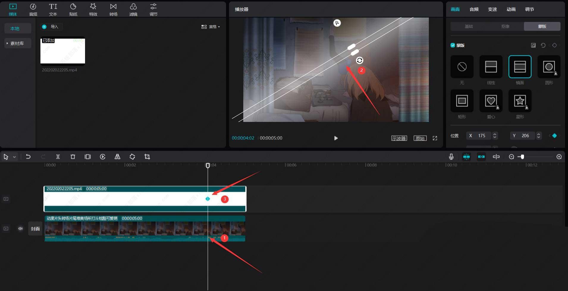568x291 pixels.
Task: Open the 特效 effects panel
Action: pyautogui.click(x=93, y=9)
